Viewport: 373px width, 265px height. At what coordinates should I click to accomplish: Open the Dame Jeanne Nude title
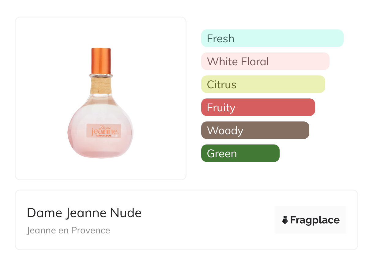[84, 213]
